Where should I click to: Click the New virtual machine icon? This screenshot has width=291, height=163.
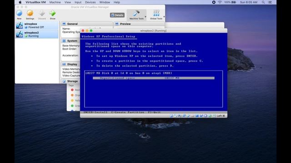tap(19, 14)
